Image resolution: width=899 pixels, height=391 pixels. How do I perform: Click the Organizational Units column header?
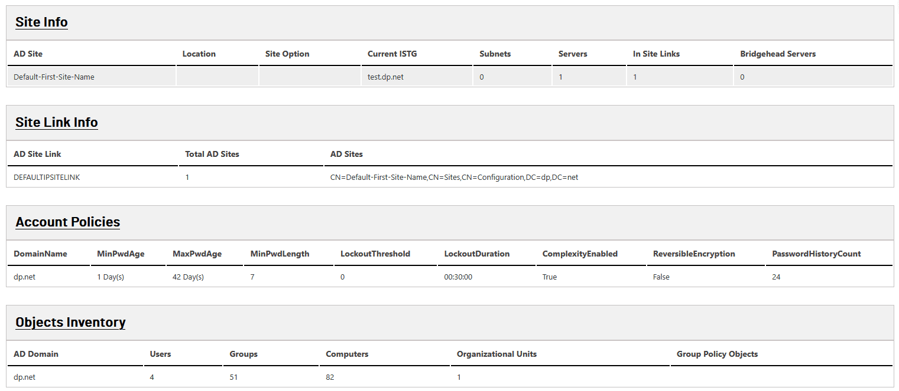tap(496, 354)
